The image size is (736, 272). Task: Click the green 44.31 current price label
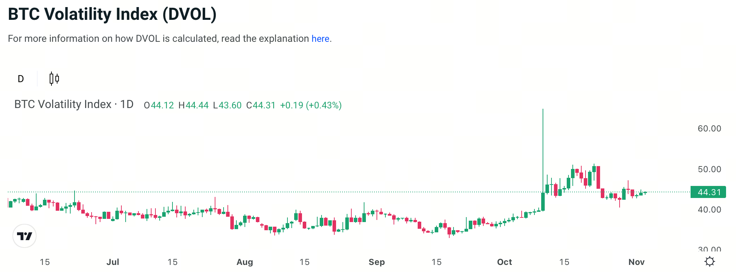coord(708,192)
